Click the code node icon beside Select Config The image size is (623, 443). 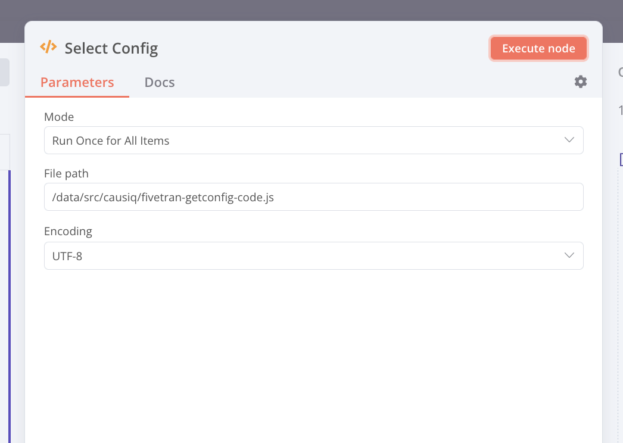point(49,47)
